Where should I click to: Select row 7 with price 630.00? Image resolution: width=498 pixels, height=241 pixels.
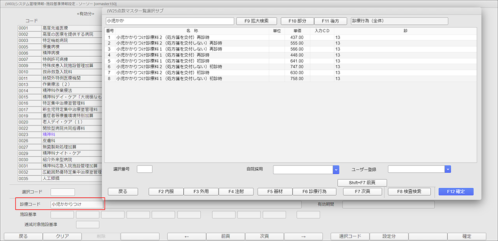tap(291, 72)
